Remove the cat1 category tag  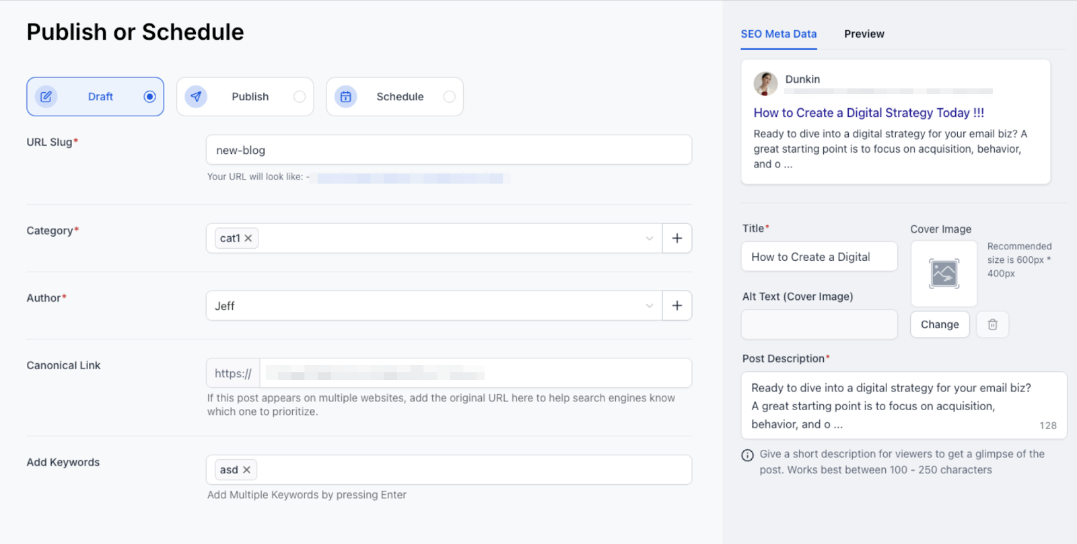[x=248, y=239]
